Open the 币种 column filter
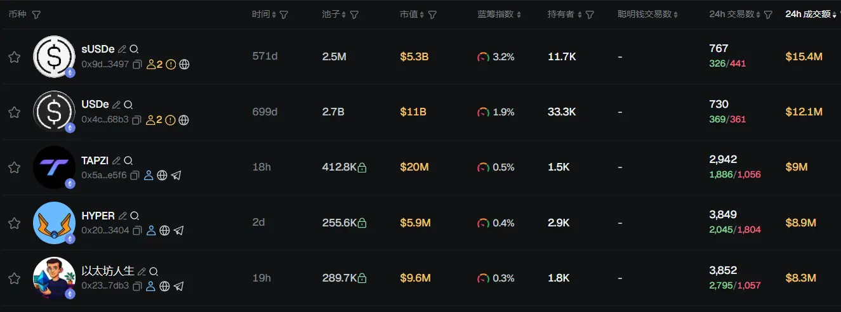This screenshot has height=312, width=841. tap(37, 15)
